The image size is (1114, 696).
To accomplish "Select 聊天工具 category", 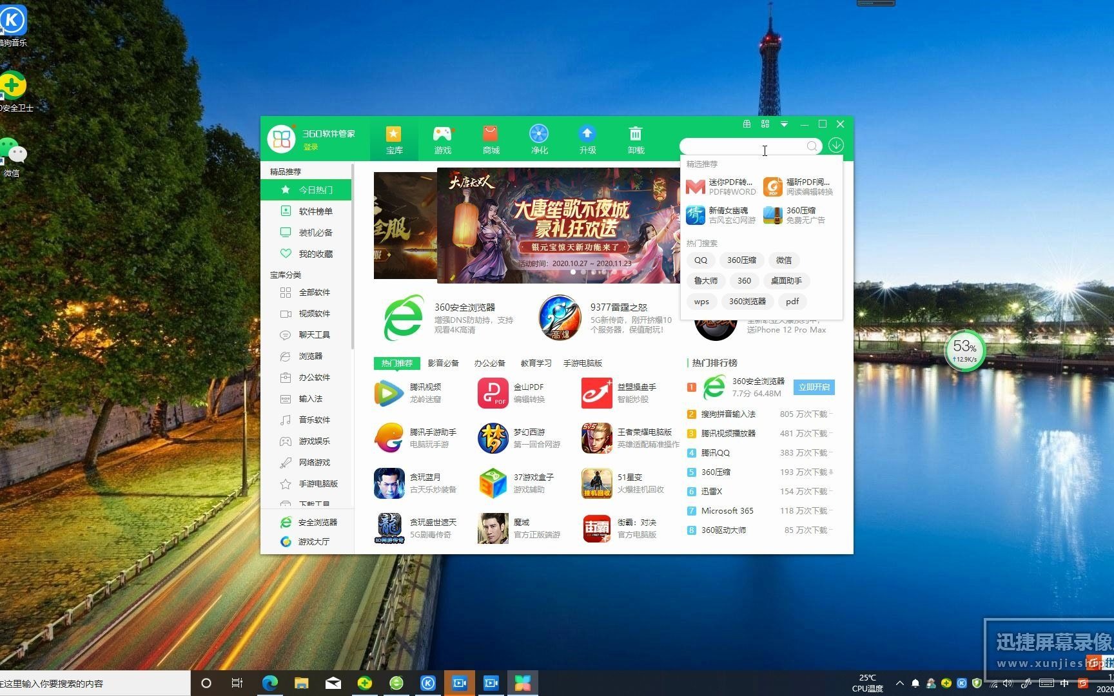I will pyautogui.click(x=306, y=335).
